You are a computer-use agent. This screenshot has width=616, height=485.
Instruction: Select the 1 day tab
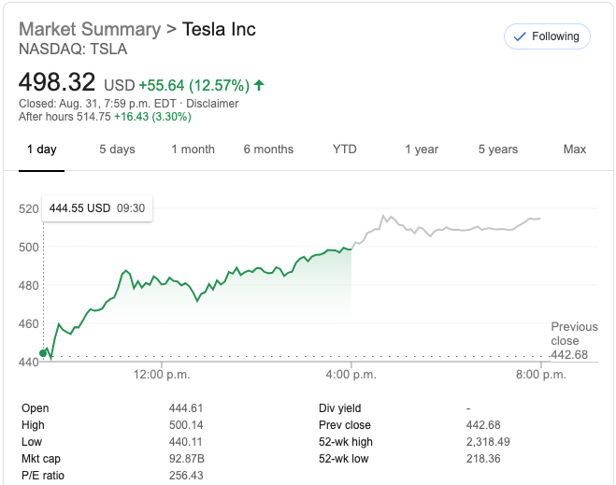click(x=41, y=150)
